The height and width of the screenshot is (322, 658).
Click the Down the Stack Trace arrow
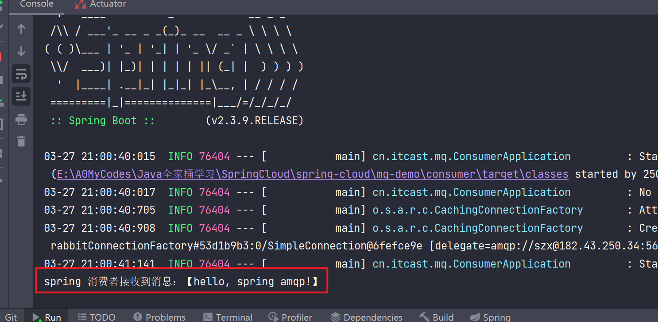click(21, 51)
